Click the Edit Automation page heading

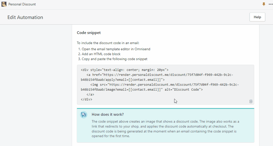click(x=25, y=17)
